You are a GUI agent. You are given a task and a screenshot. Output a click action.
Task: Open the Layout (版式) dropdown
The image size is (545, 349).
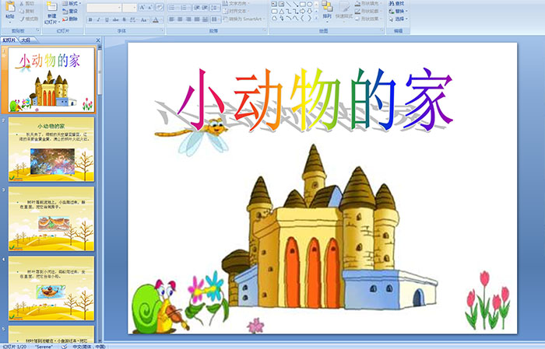click(x=72, y=3)
